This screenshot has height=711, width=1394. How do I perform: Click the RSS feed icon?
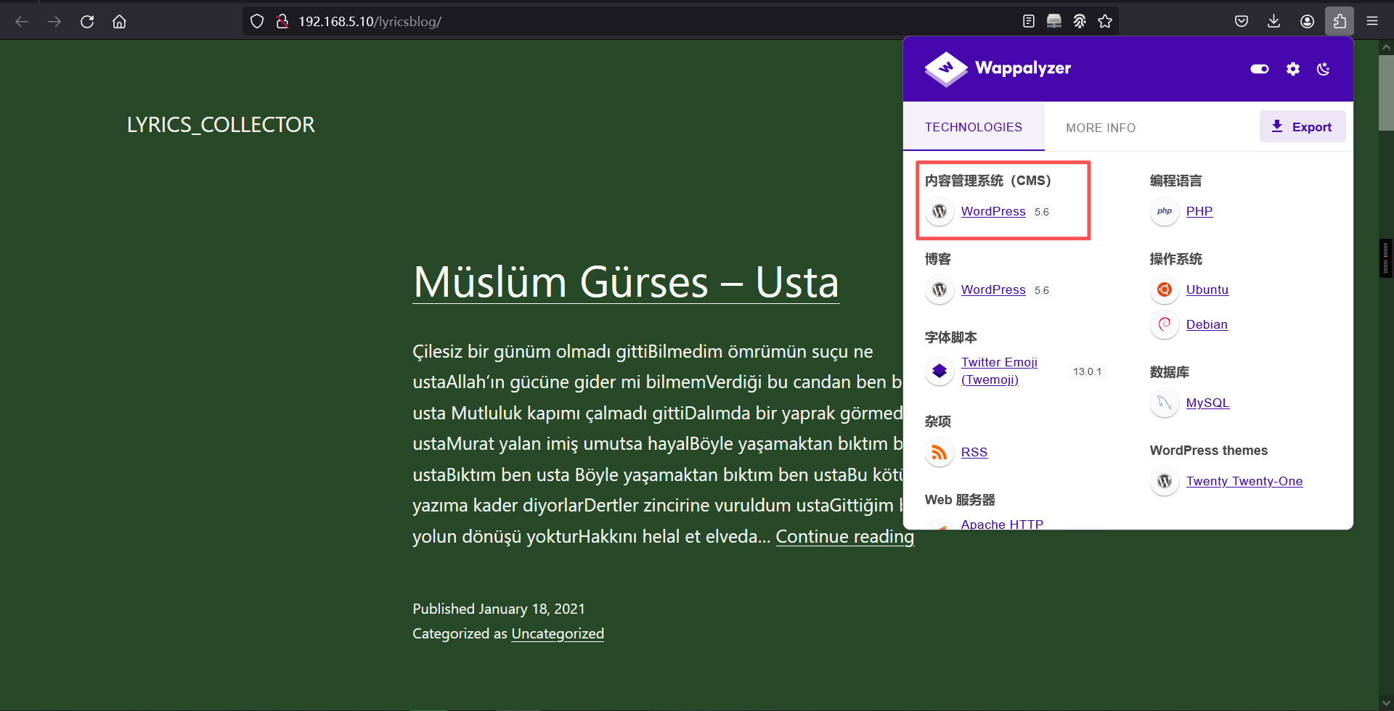pos(939,452)
